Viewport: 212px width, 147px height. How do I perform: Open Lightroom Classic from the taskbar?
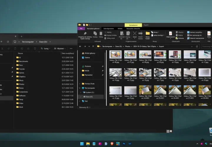[130, 144]
